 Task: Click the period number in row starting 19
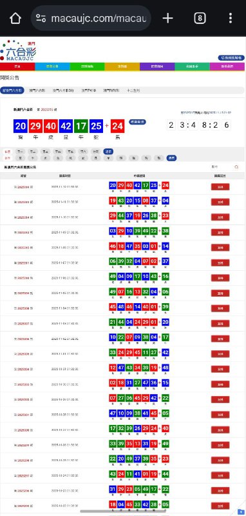[x=23, y=202]
